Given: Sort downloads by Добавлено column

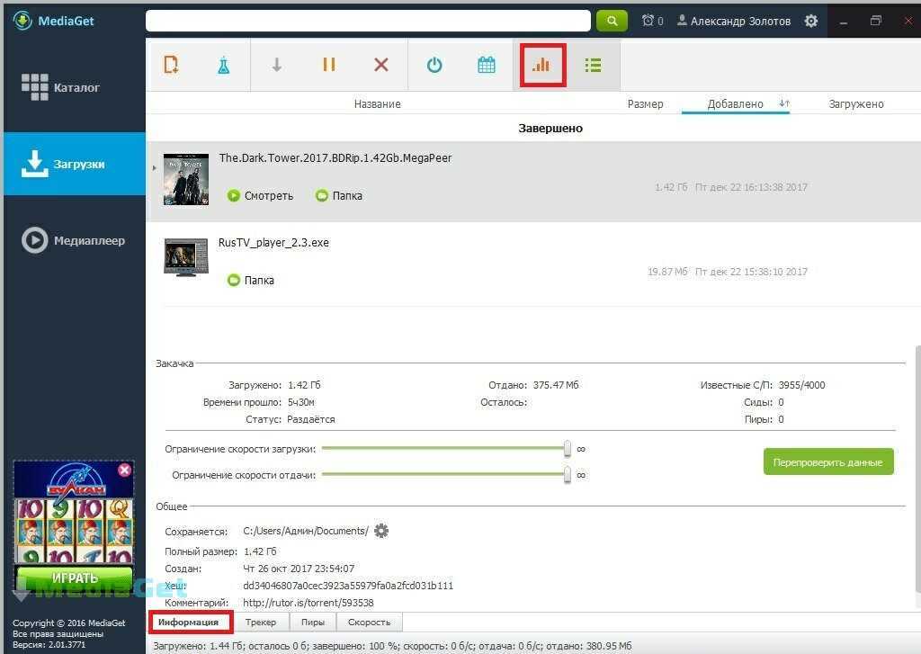Looking at the screenshot, I should click(735, 104).
